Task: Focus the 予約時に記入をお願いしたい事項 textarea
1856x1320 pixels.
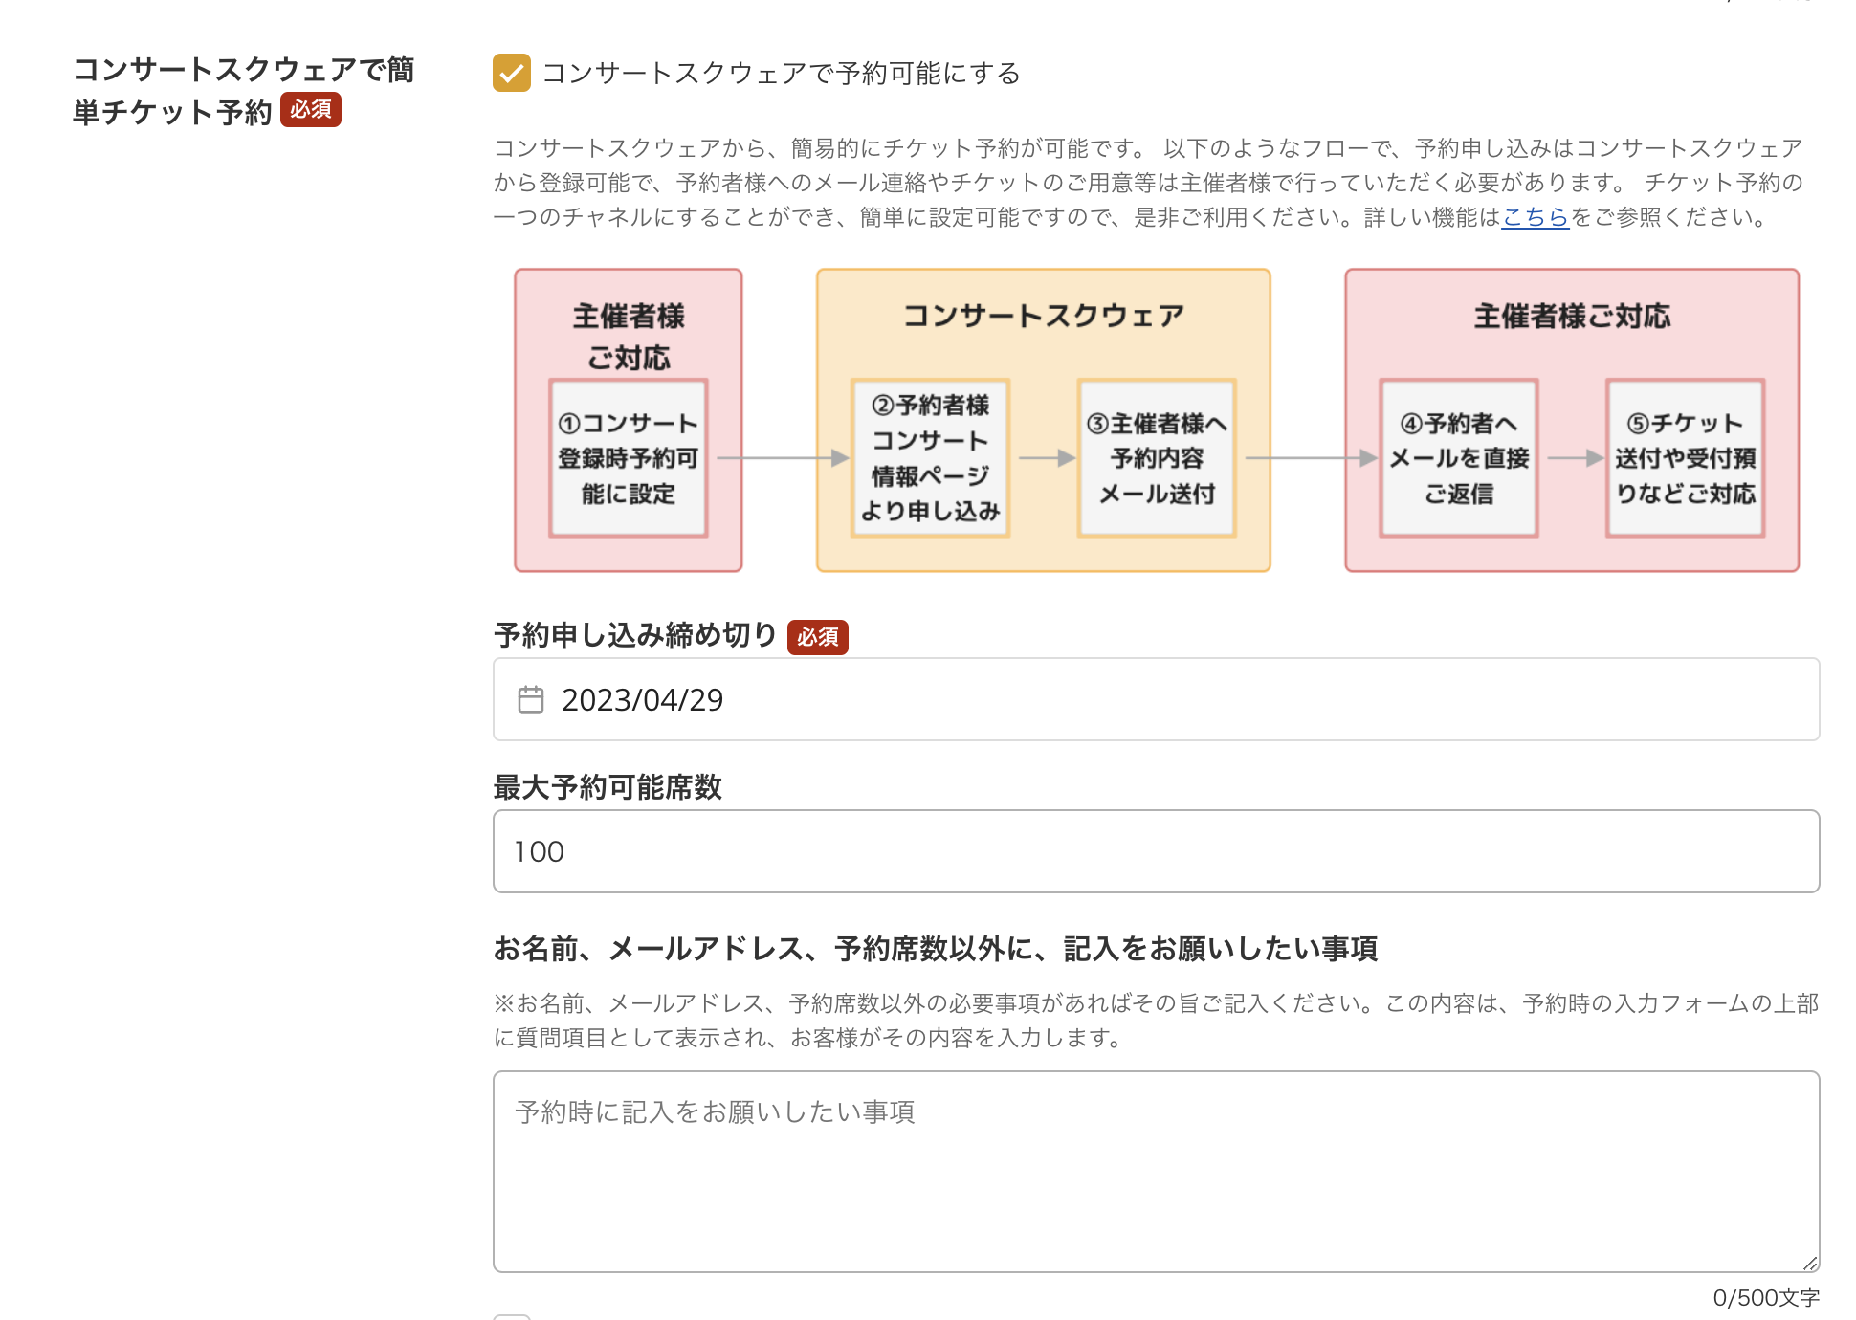Action: [1156, 1172]
